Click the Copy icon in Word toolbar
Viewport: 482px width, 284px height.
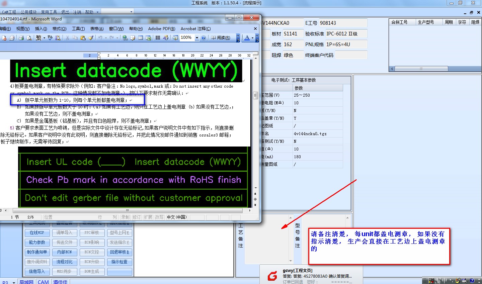pyautogui.click(x=75, y=38)
